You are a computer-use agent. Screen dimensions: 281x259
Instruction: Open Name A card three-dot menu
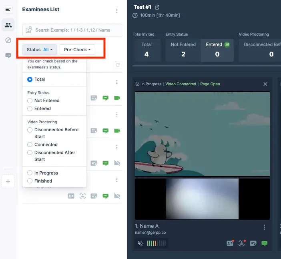264,227
